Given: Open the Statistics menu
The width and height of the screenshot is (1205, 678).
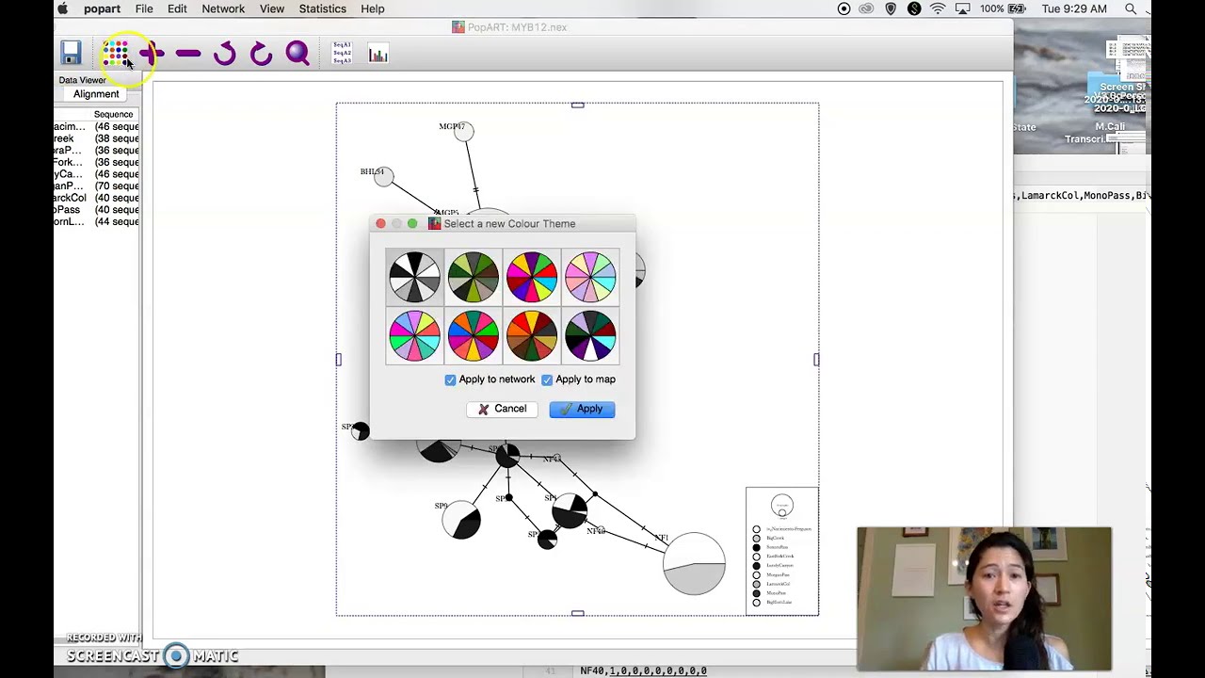Looking at the screenshot, I should click(323, 8).
